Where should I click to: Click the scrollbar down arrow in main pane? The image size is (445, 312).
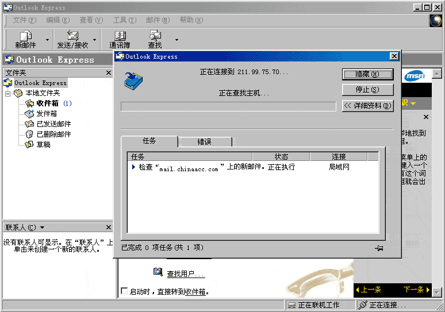437,292
